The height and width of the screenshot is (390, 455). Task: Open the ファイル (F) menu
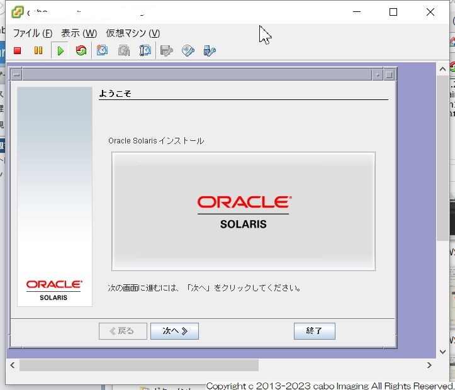click(33, 33)
